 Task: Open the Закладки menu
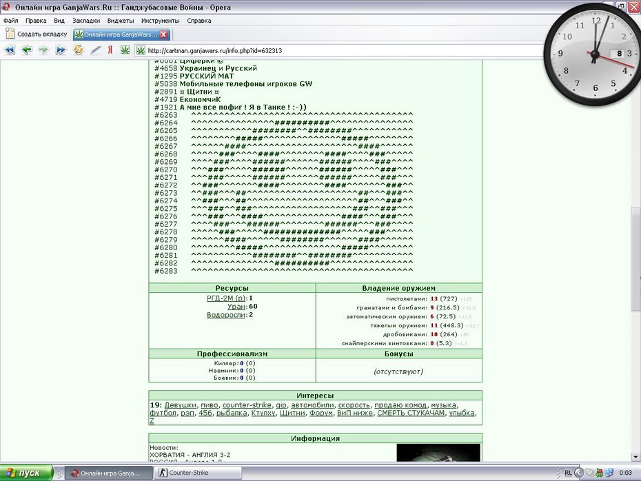[86, 21]
